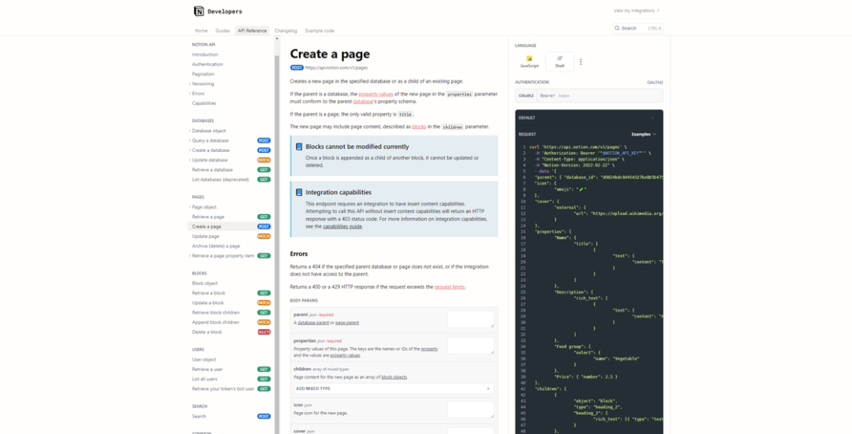Expand the Update database item
852x434 pixels.
pos(189,160)
